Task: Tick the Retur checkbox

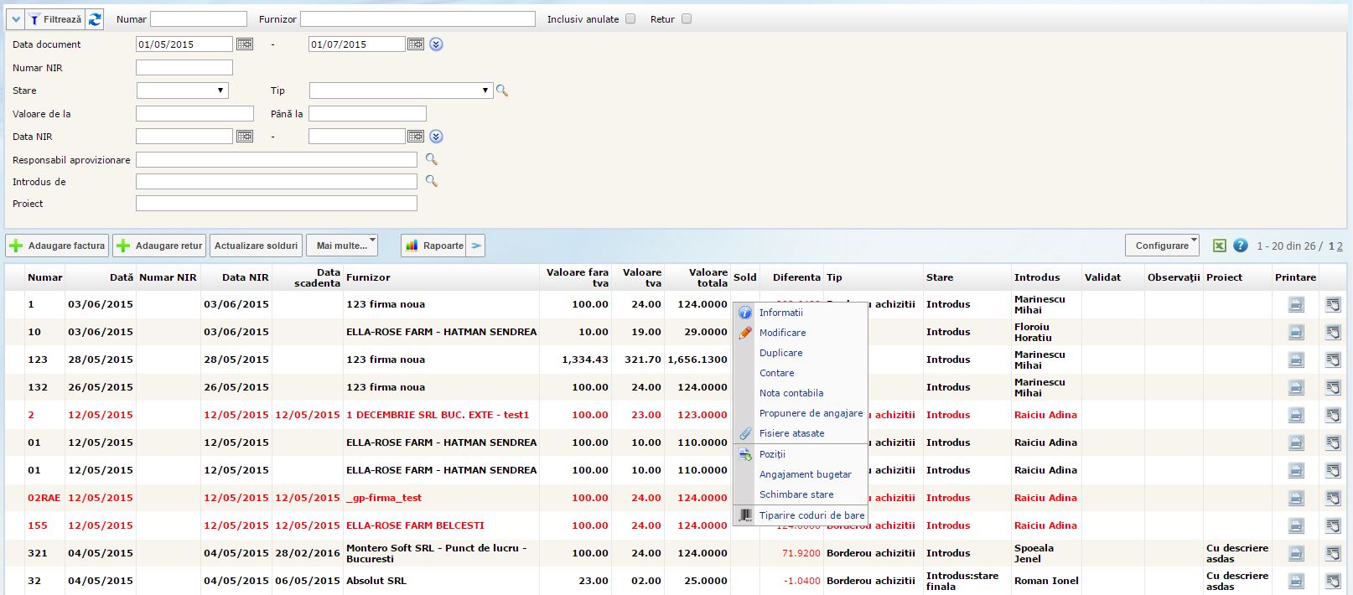Action: point(687,19)
